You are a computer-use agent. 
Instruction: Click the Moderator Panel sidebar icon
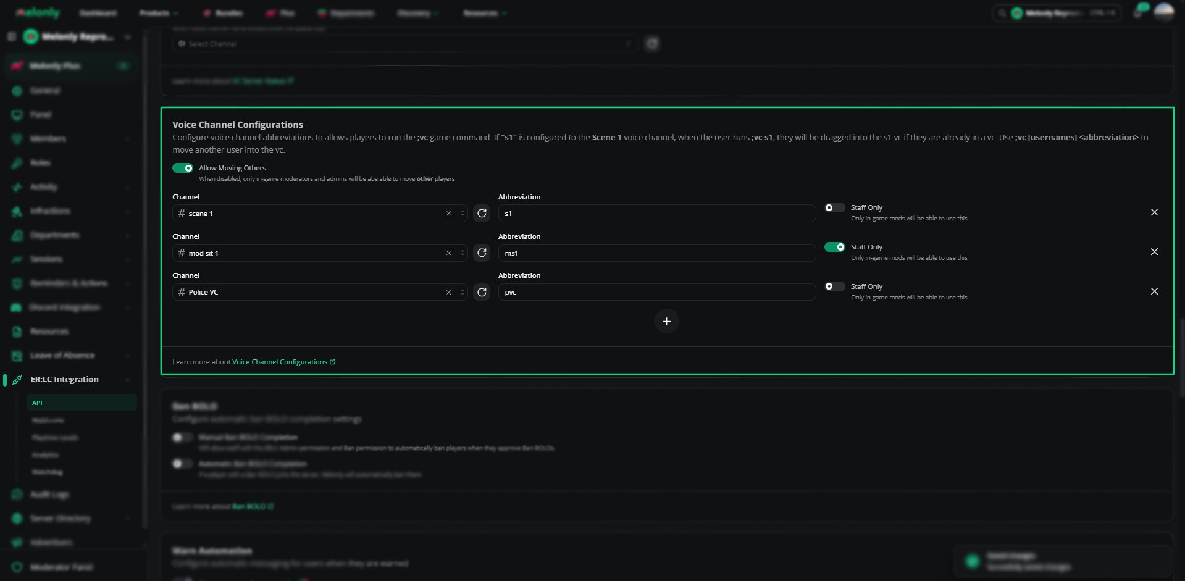[17, 567]
